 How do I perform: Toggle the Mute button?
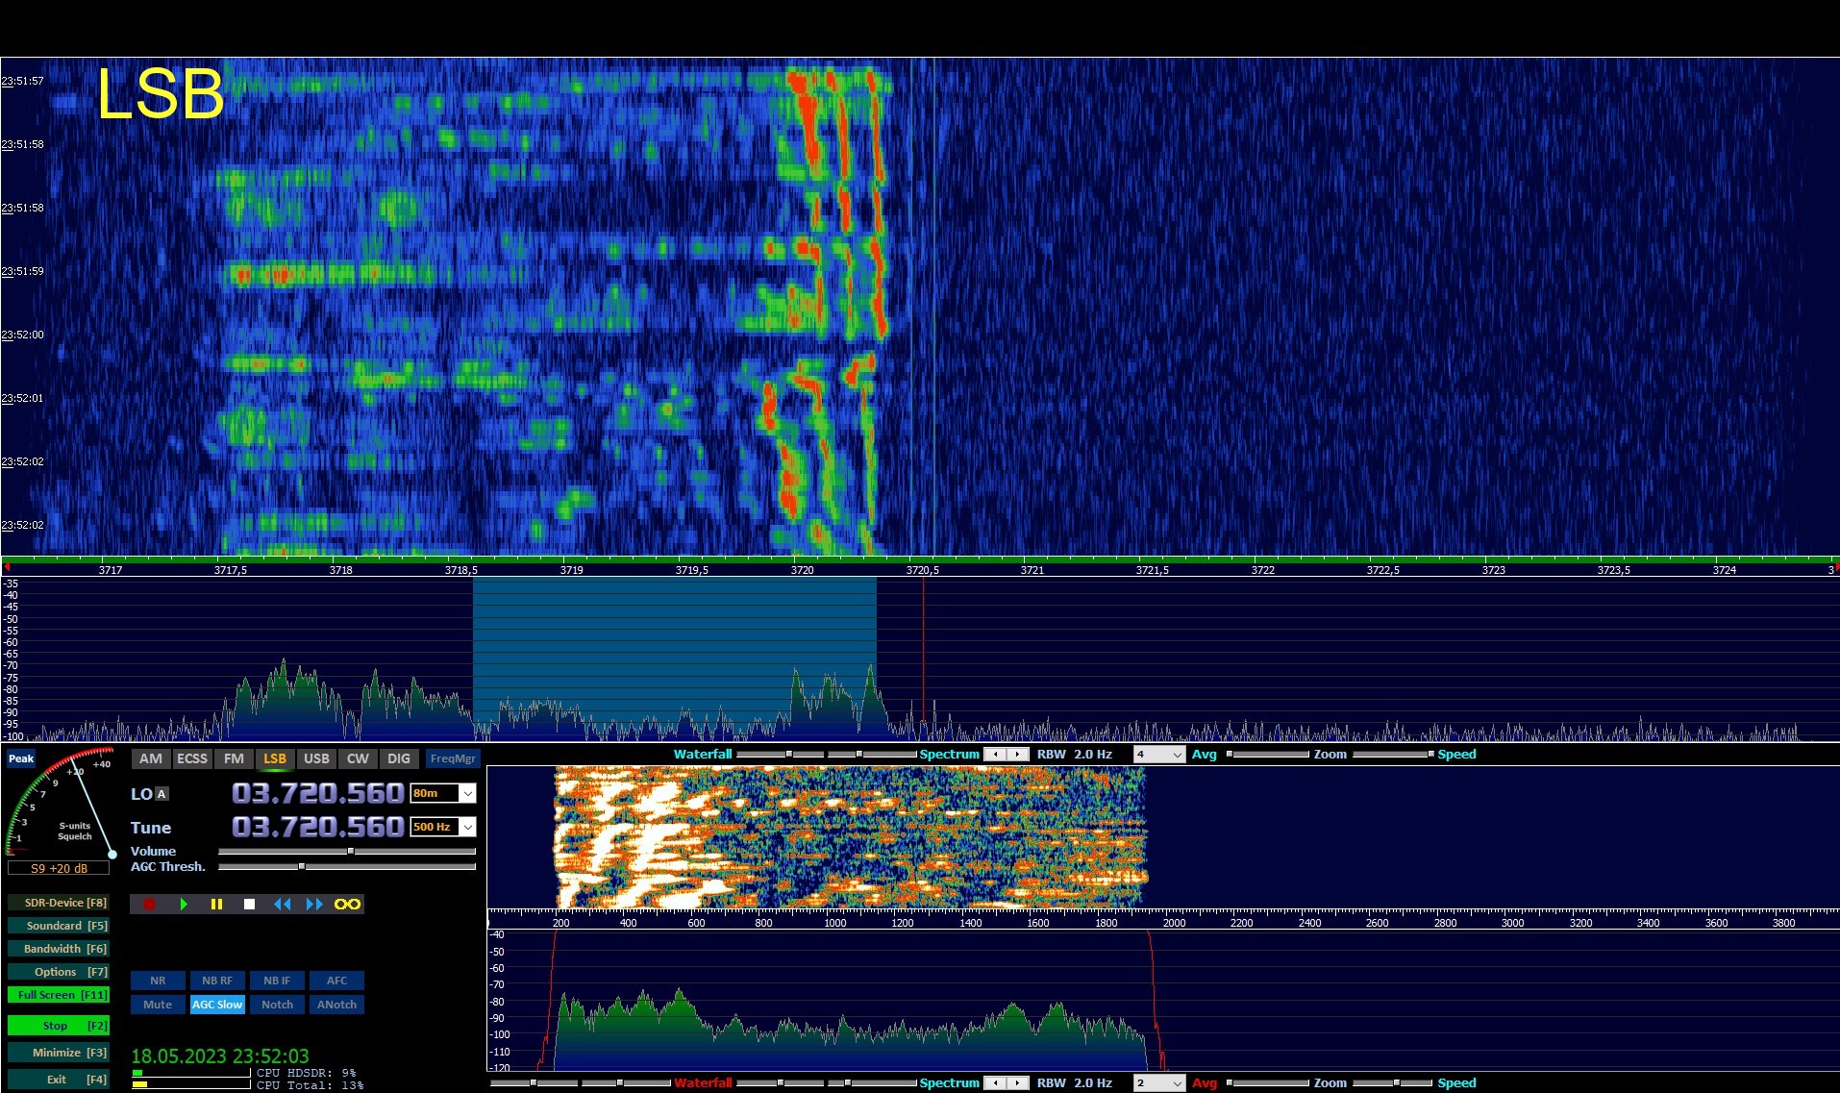(x=158, y=1005)
